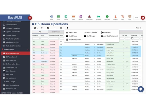Sort by the Departure column header
This screenshot has width=146, height=109.
[x=134, y=35]
